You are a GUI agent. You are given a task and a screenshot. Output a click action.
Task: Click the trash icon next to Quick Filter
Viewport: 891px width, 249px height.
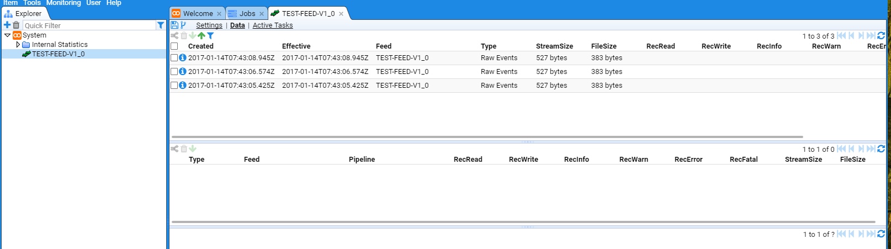[16, 25]
